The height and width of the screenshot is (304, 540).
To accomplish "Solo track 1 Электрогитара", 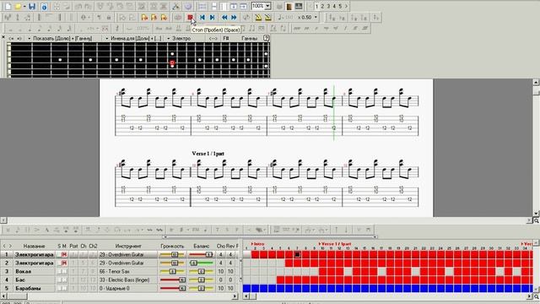I will tap(60, 255).
